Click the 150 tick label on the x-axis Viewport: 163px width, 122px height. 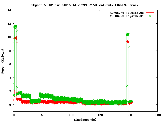(x=100, y=115)
